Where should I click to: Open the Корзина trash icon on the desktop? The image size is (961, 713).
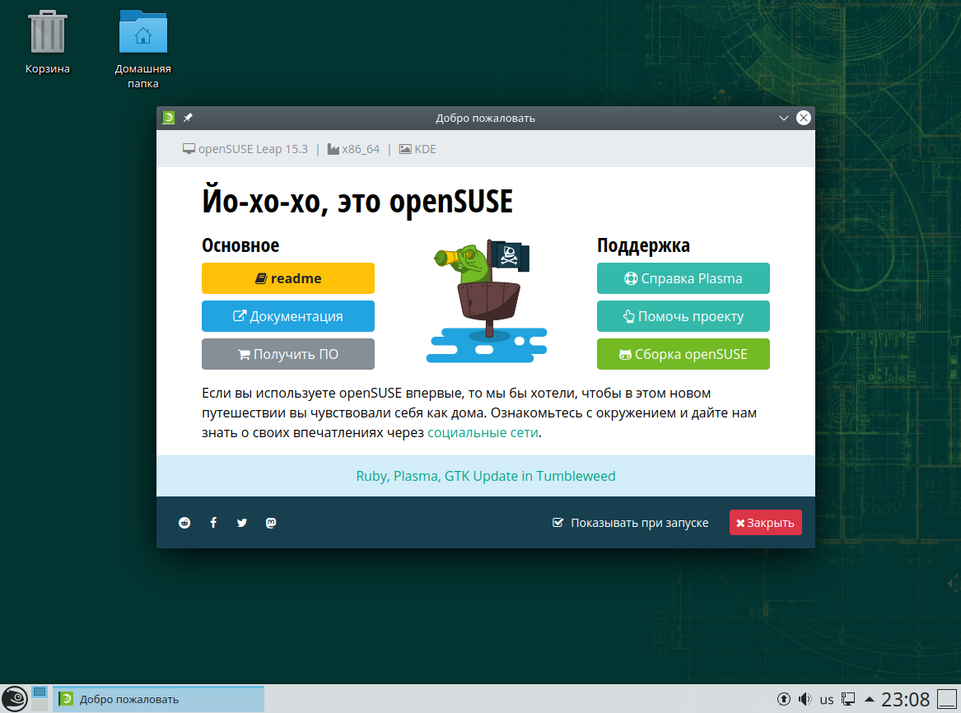pyautogui.click(x=47, y=42)
